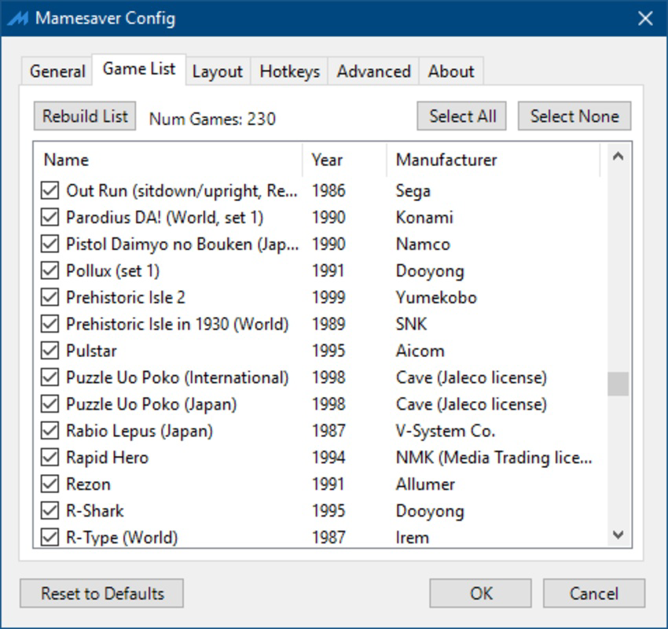Uncheck the Pulstar checkbox

click(50, 351)
